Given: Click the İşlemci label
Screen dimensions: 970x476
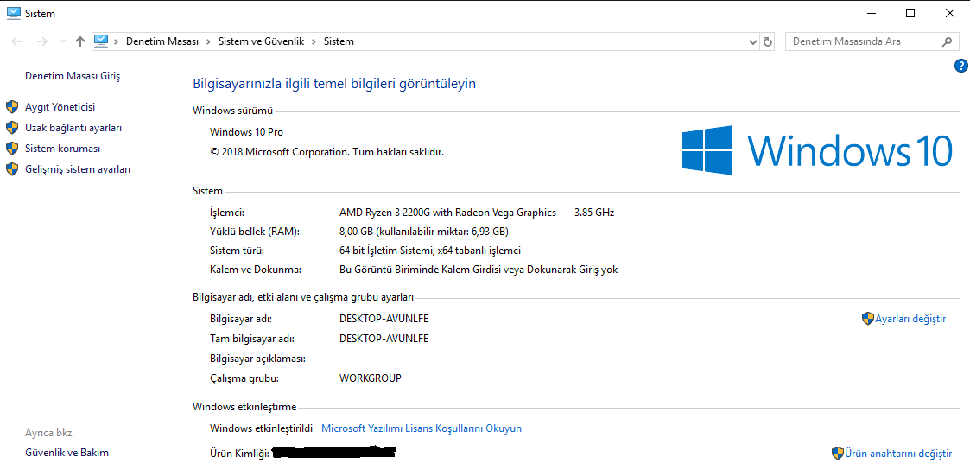Looking at the screenshot, I should coord(228,213).
